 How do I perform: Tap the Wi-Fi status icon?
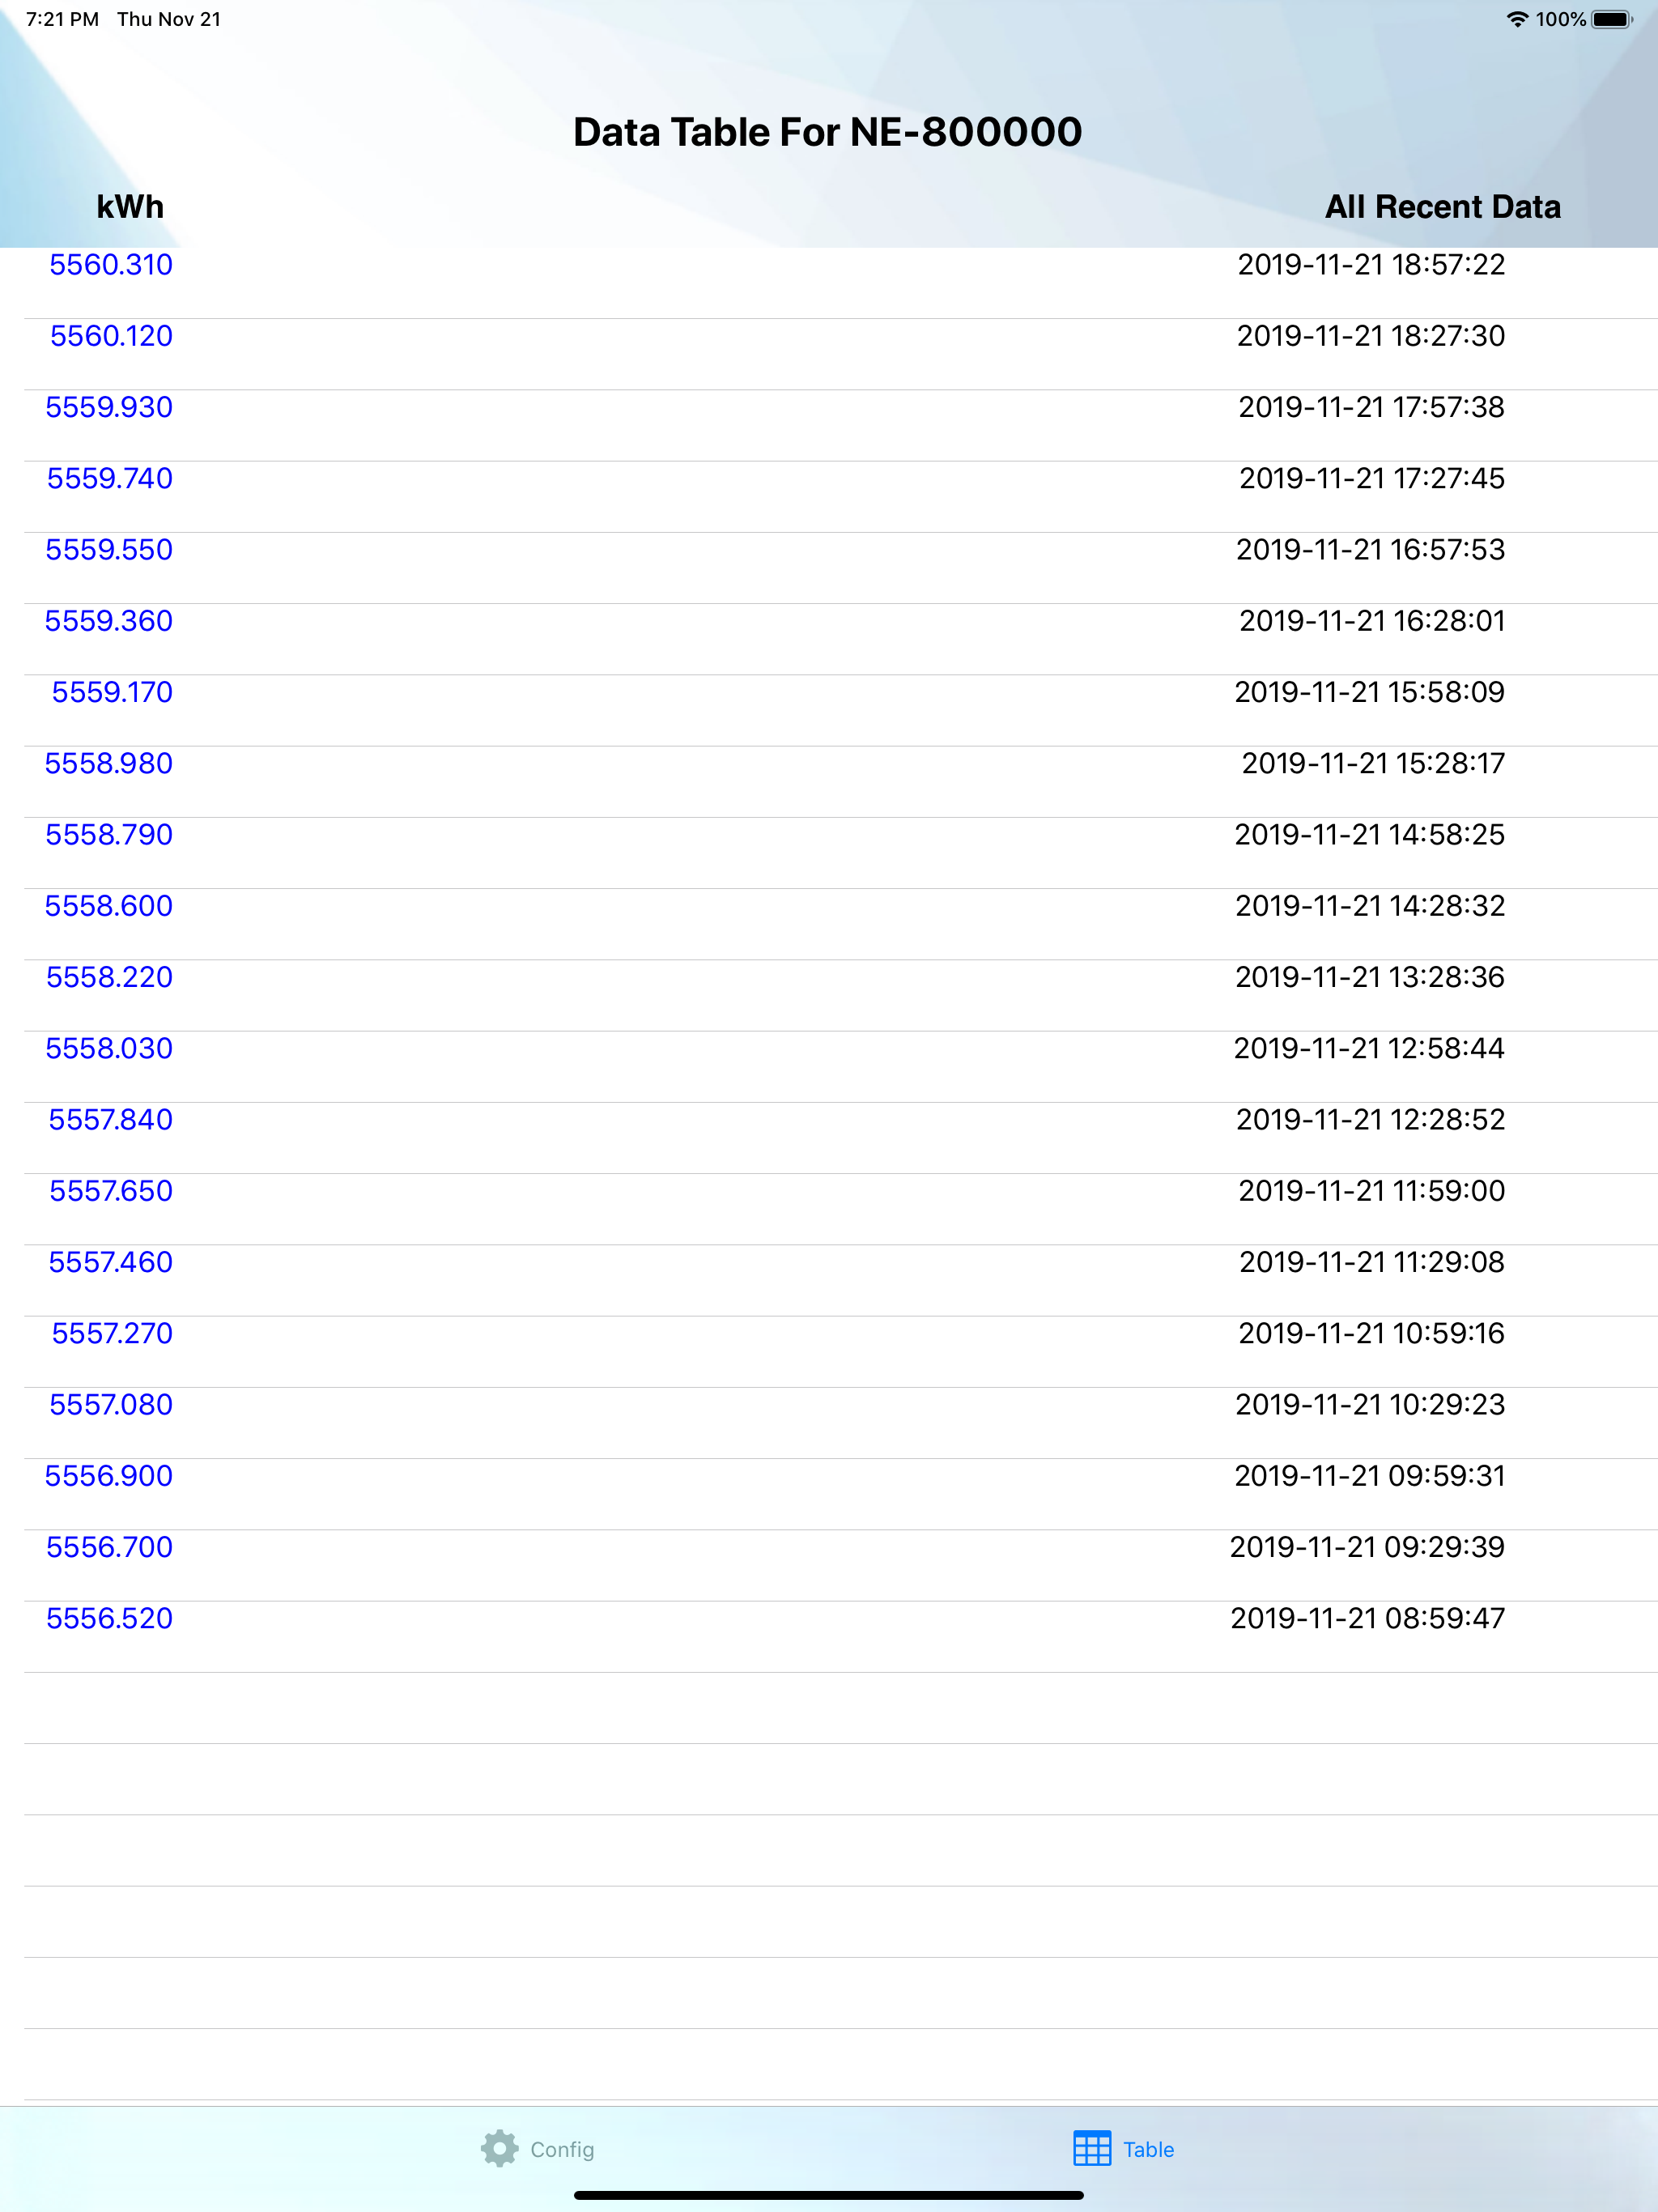click(x=1517, y=19)
